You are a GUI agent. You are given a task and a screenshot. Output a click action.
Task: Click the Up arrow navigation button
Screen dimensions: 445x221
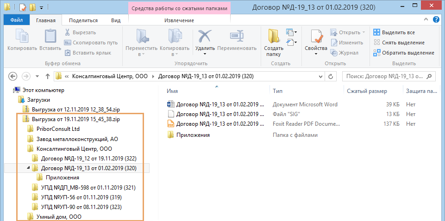47,76
